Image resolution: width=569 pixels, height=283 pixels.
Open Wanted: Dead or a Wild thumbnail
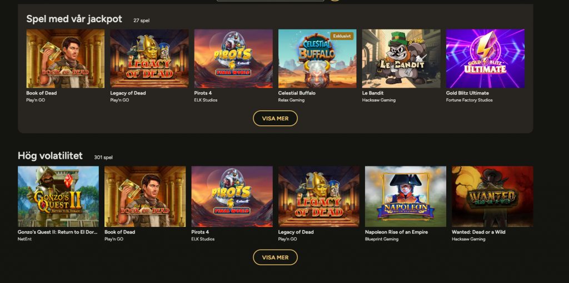(x=492, y=196)
